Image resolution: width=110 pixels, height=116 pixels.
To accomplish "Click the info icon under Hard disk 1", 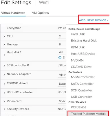I will click(60, 58).
